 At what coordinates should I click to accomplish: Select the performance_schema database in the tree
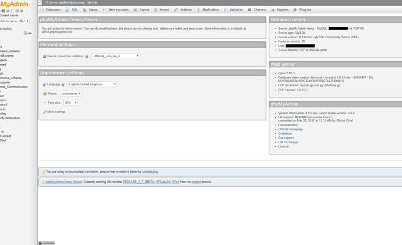click(11, 78)
